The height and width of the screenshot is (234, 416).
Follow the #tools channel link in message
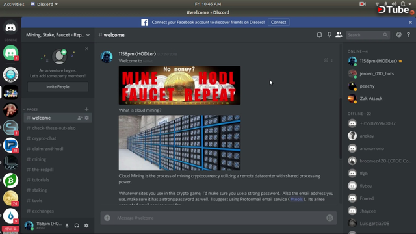pyautogui.click(x=296, y=200)
